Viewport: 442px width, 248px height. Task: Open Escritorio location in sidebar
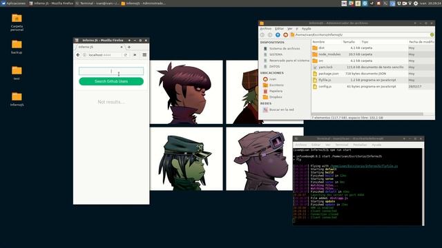click(273, 85)
